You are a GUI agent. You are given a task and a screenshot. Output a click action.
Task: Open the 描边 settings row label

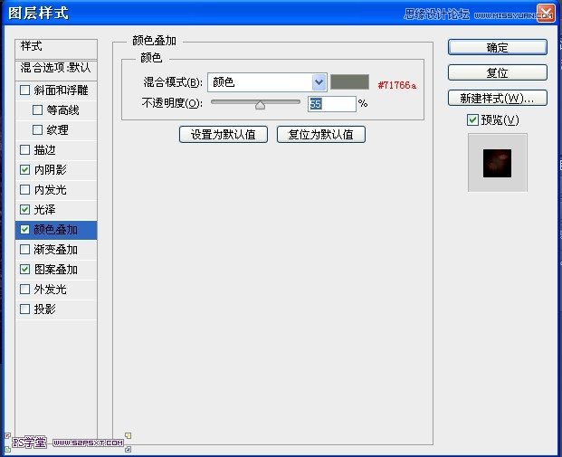point(45,149)
